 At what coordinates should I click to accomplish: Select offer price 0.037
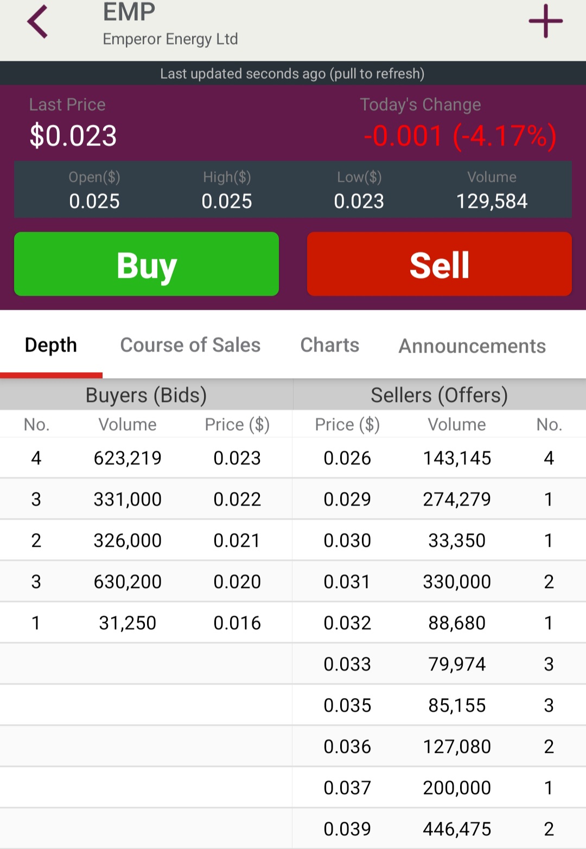coord(347,788)
